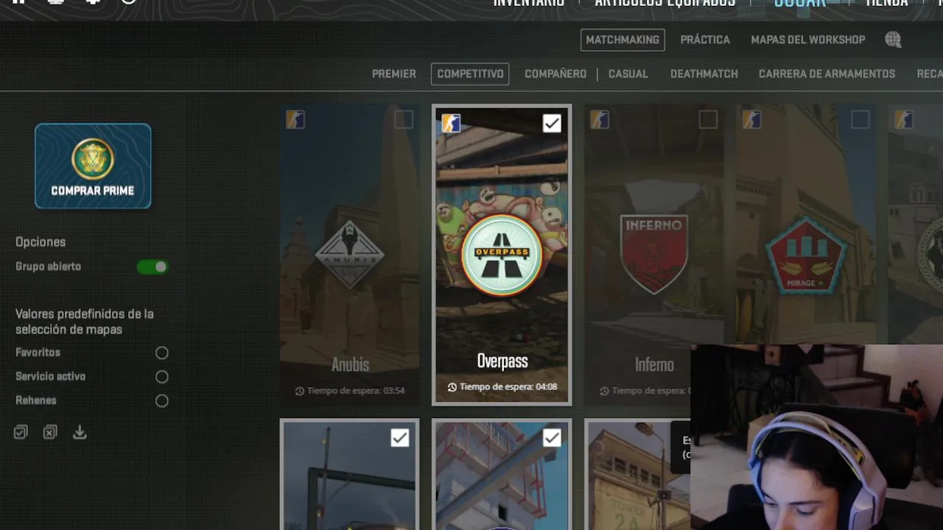Click the Anubis map name label

[350, 364]
